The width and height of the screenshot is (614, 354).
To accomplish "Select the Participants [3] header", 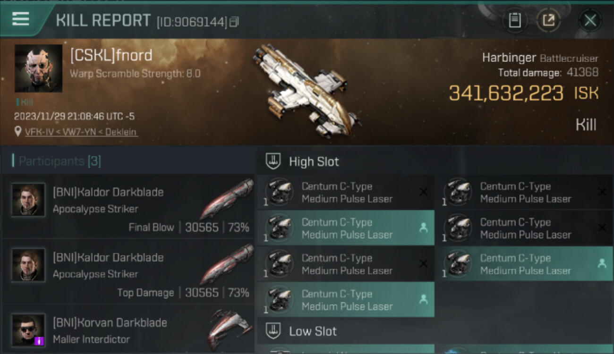I will pos(60,161).
